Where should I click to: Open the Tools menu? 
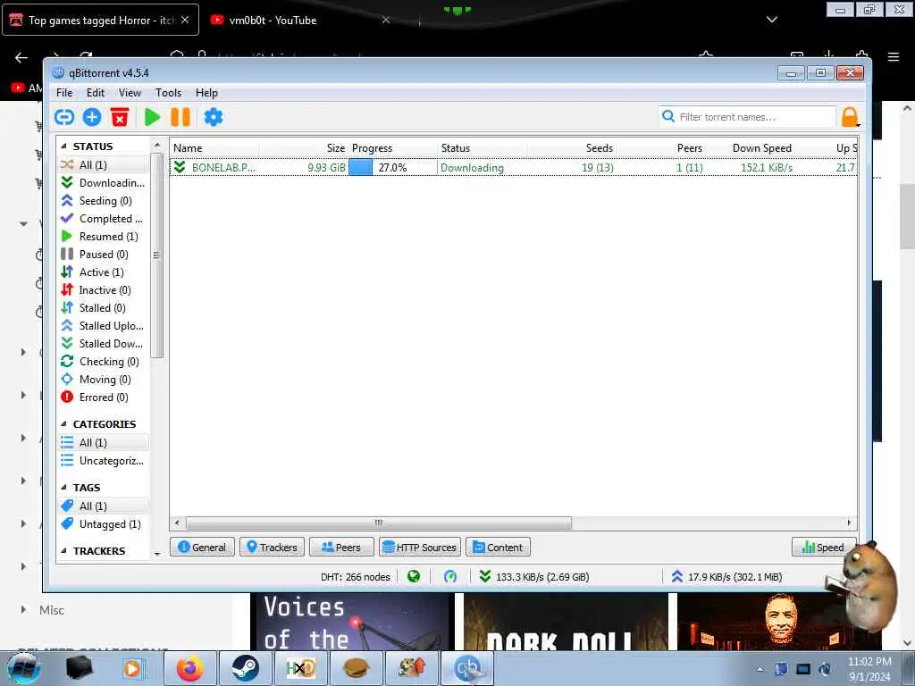point(168,93)
